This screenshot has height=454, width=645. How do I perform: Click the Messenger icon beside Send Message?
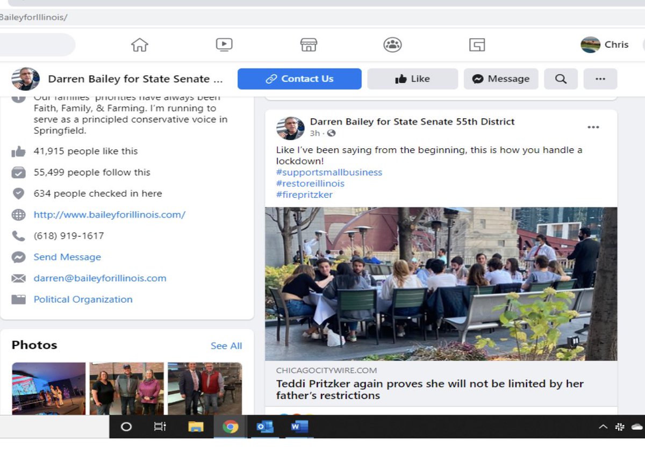(18, 257)
